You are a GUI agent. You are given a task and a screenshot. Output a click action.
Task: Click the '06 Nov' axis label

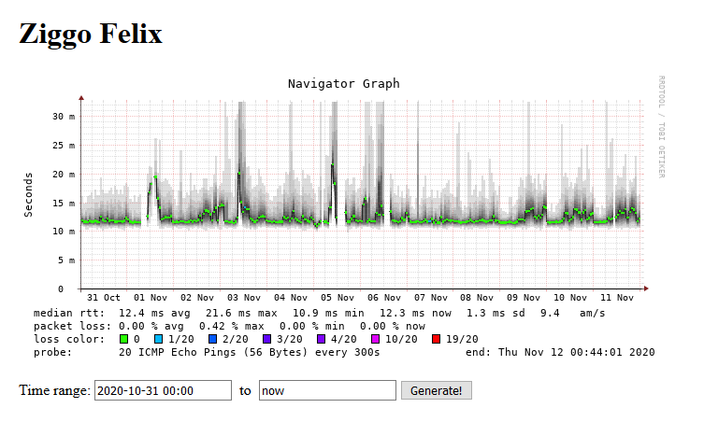384,297
